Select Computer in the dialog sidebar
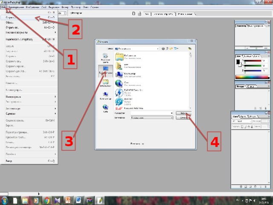Viewport: 273px width, 205px height. [105, 95]
